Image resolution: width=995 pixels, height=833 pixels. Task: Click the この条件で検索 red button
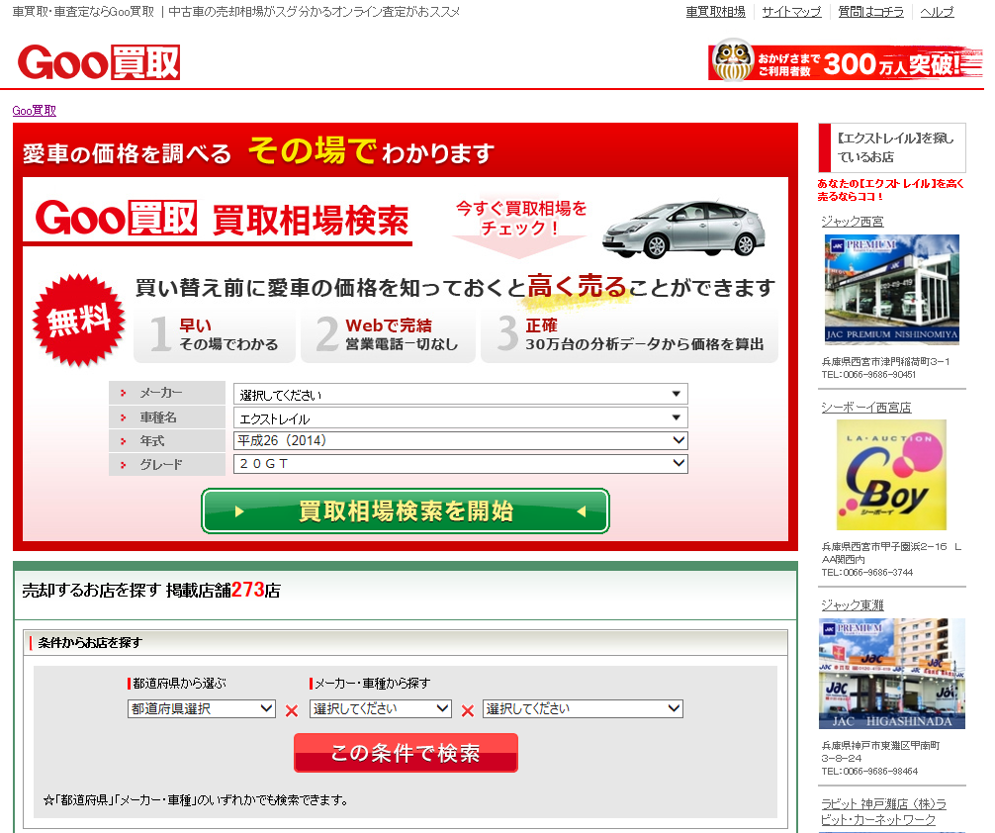pos(406,753)
